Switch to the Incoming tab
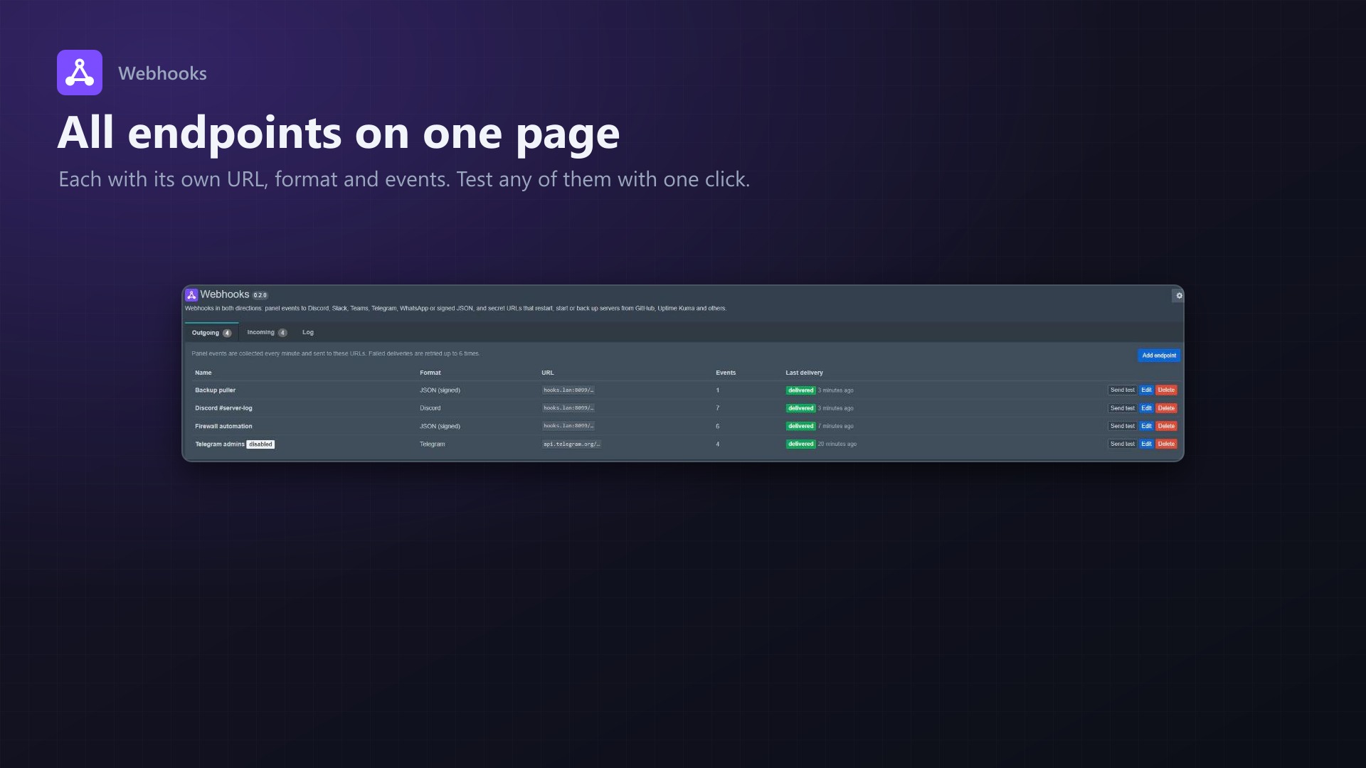This screenshot has height=768, width=1366. click(x=267, y=332)
